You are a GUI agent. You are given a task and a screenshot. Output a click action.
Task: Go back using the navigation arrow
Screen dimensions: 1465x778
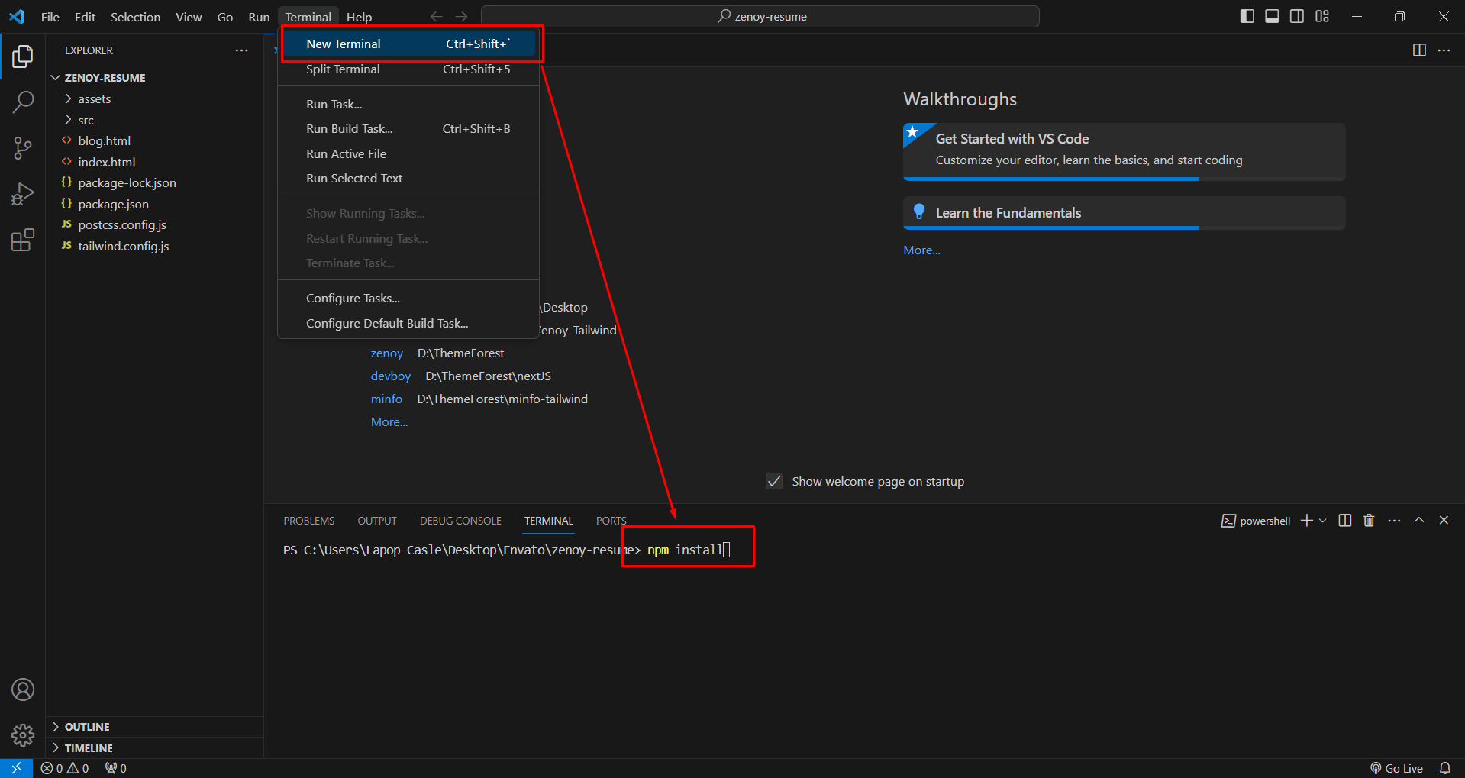tap(436, 16)
